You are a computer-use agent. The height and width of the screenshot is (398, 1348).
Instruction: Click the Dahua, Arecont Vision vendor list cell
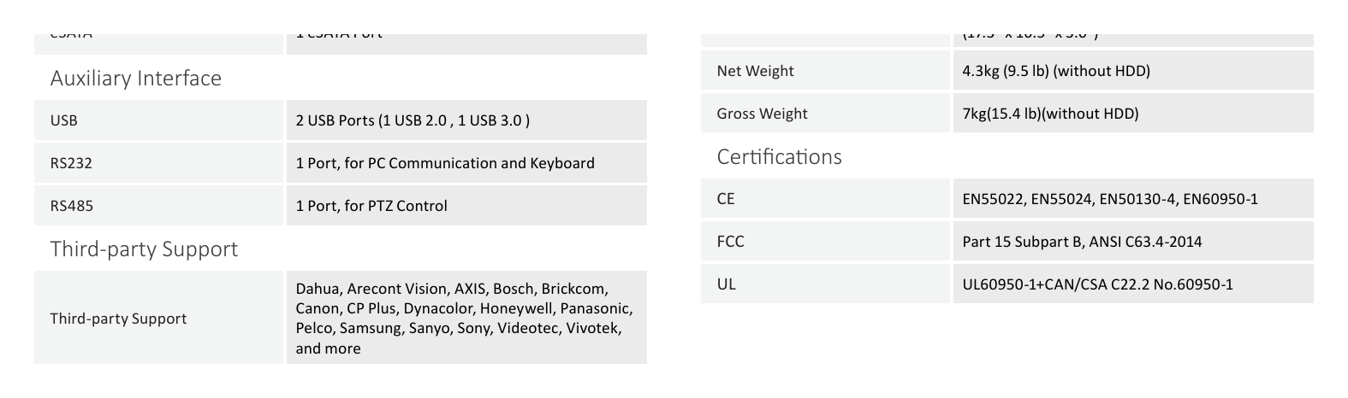[466, 318]
